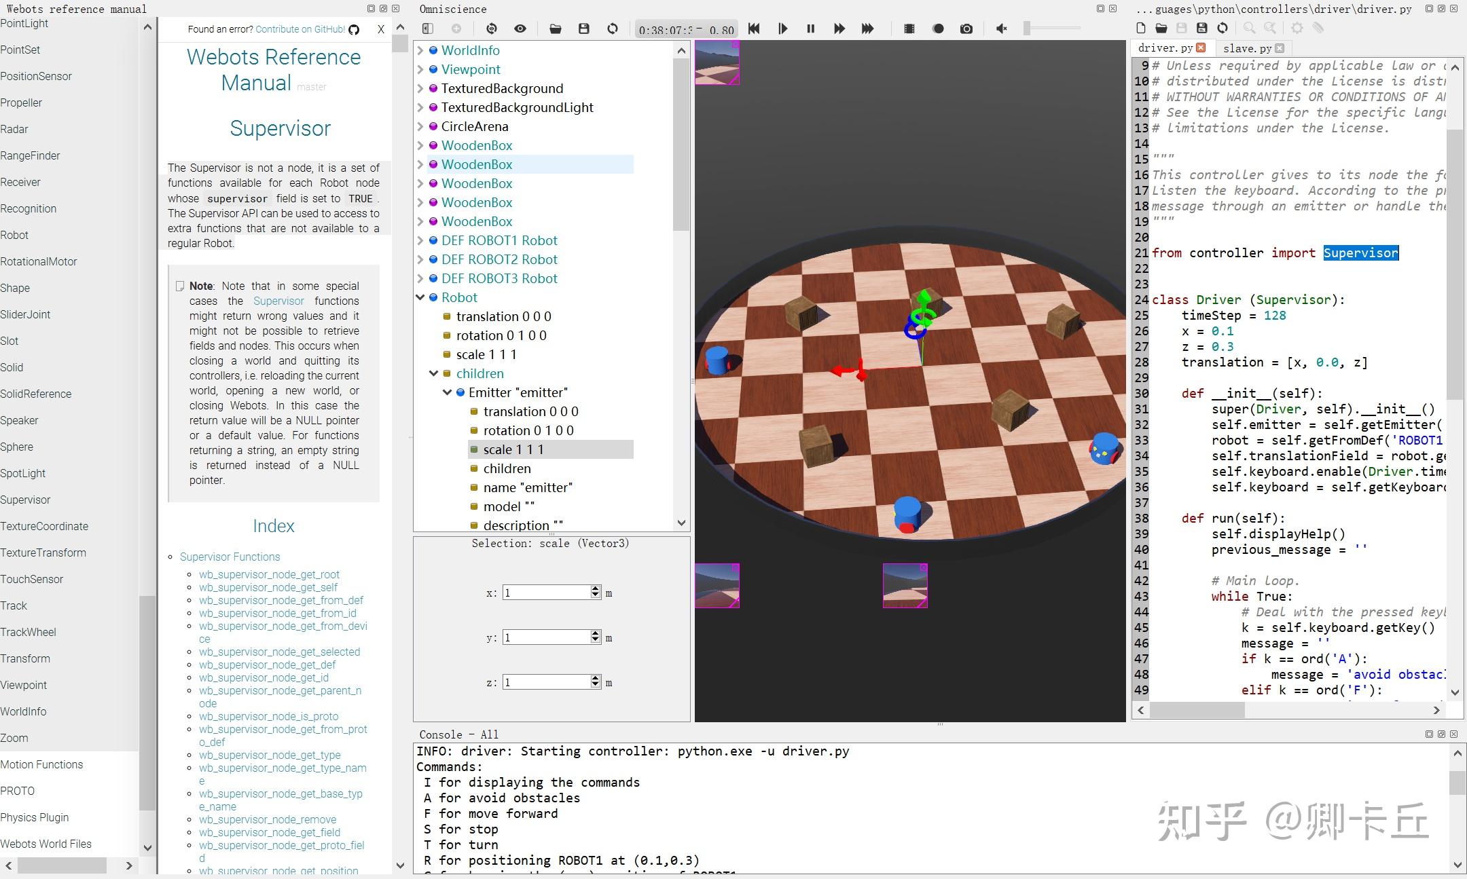Select the TexturedBackgroundLight node
This screenshot has height=879, width=1467.
click(x=517, y=107)
